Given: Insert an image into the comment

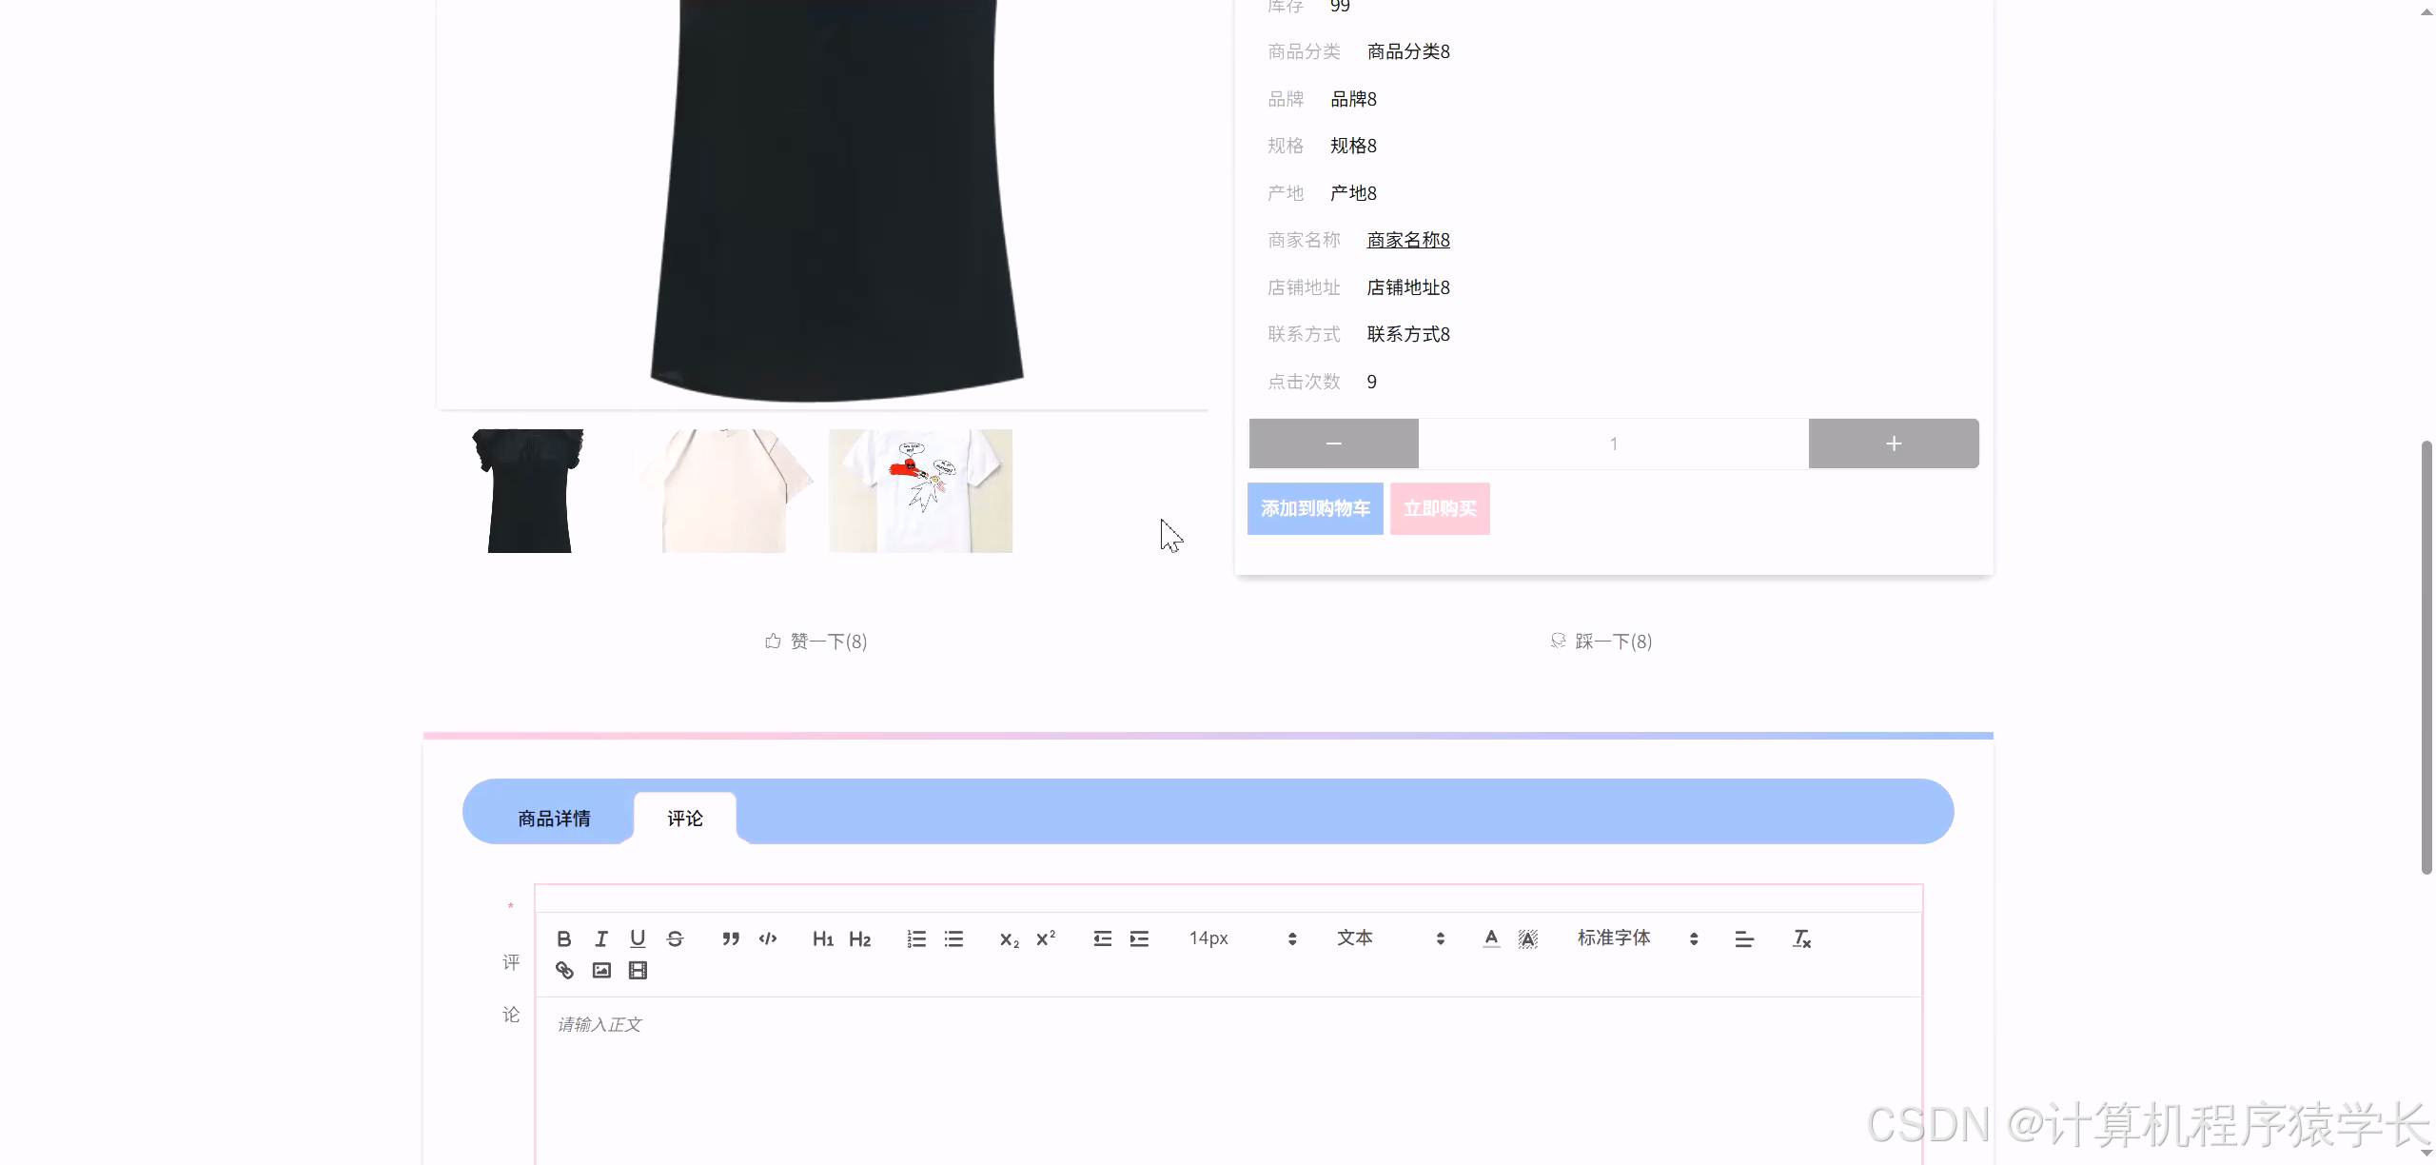Looking at the screenshot, I should click(x=600, y=970).
